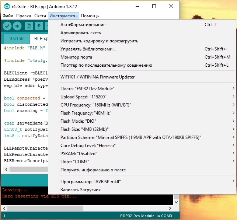
Task: Open the Правка menu
Action: click(24, 16)
